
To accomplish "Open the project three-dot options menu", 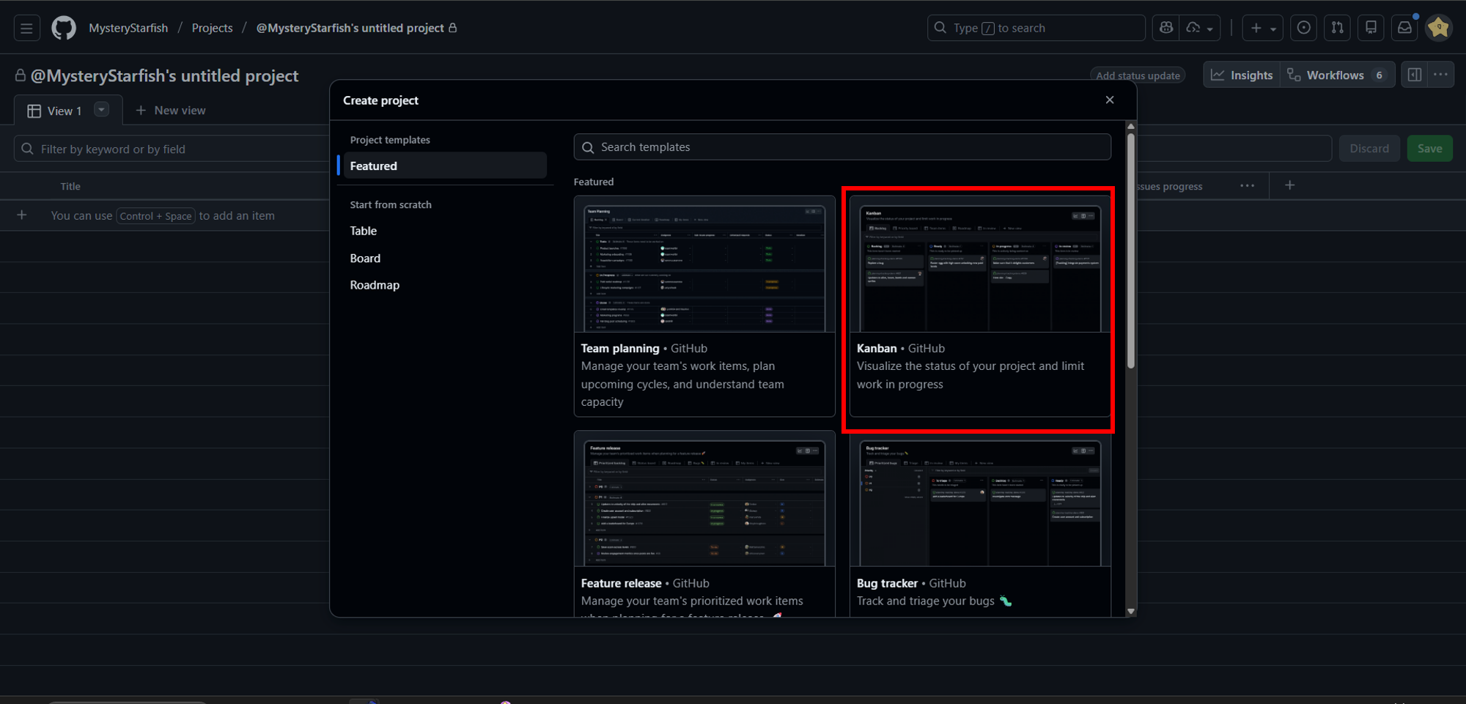I will pyautogui.click(x=1440, y=75).
